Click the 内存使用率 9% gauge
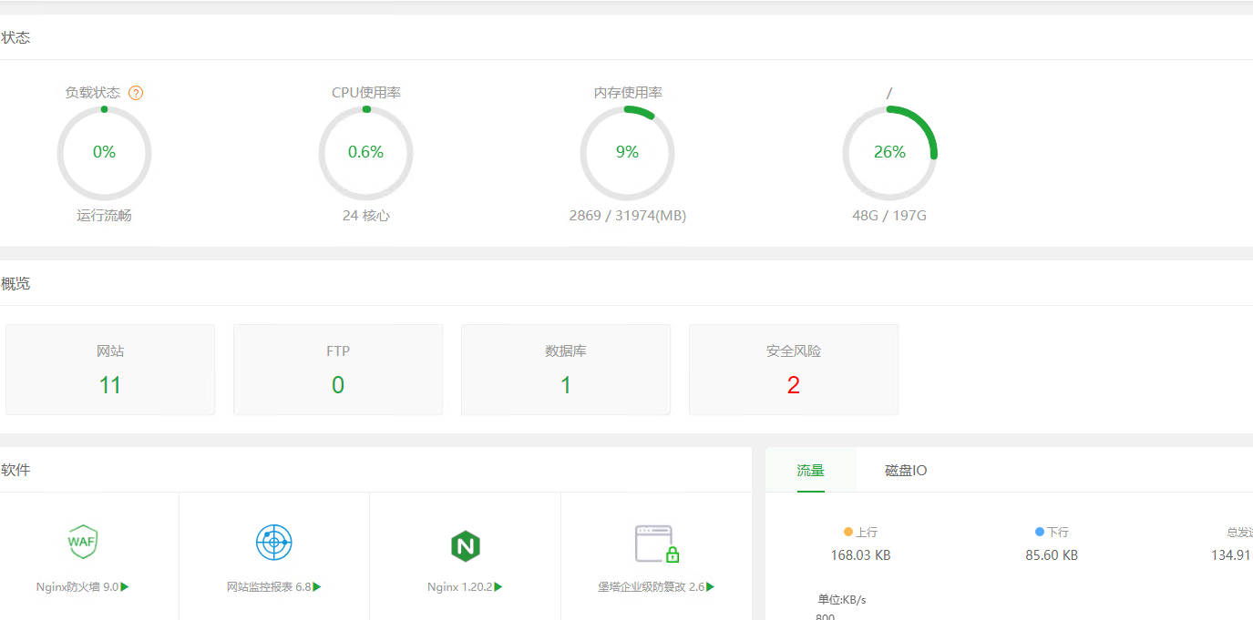 tap(628, 153)
